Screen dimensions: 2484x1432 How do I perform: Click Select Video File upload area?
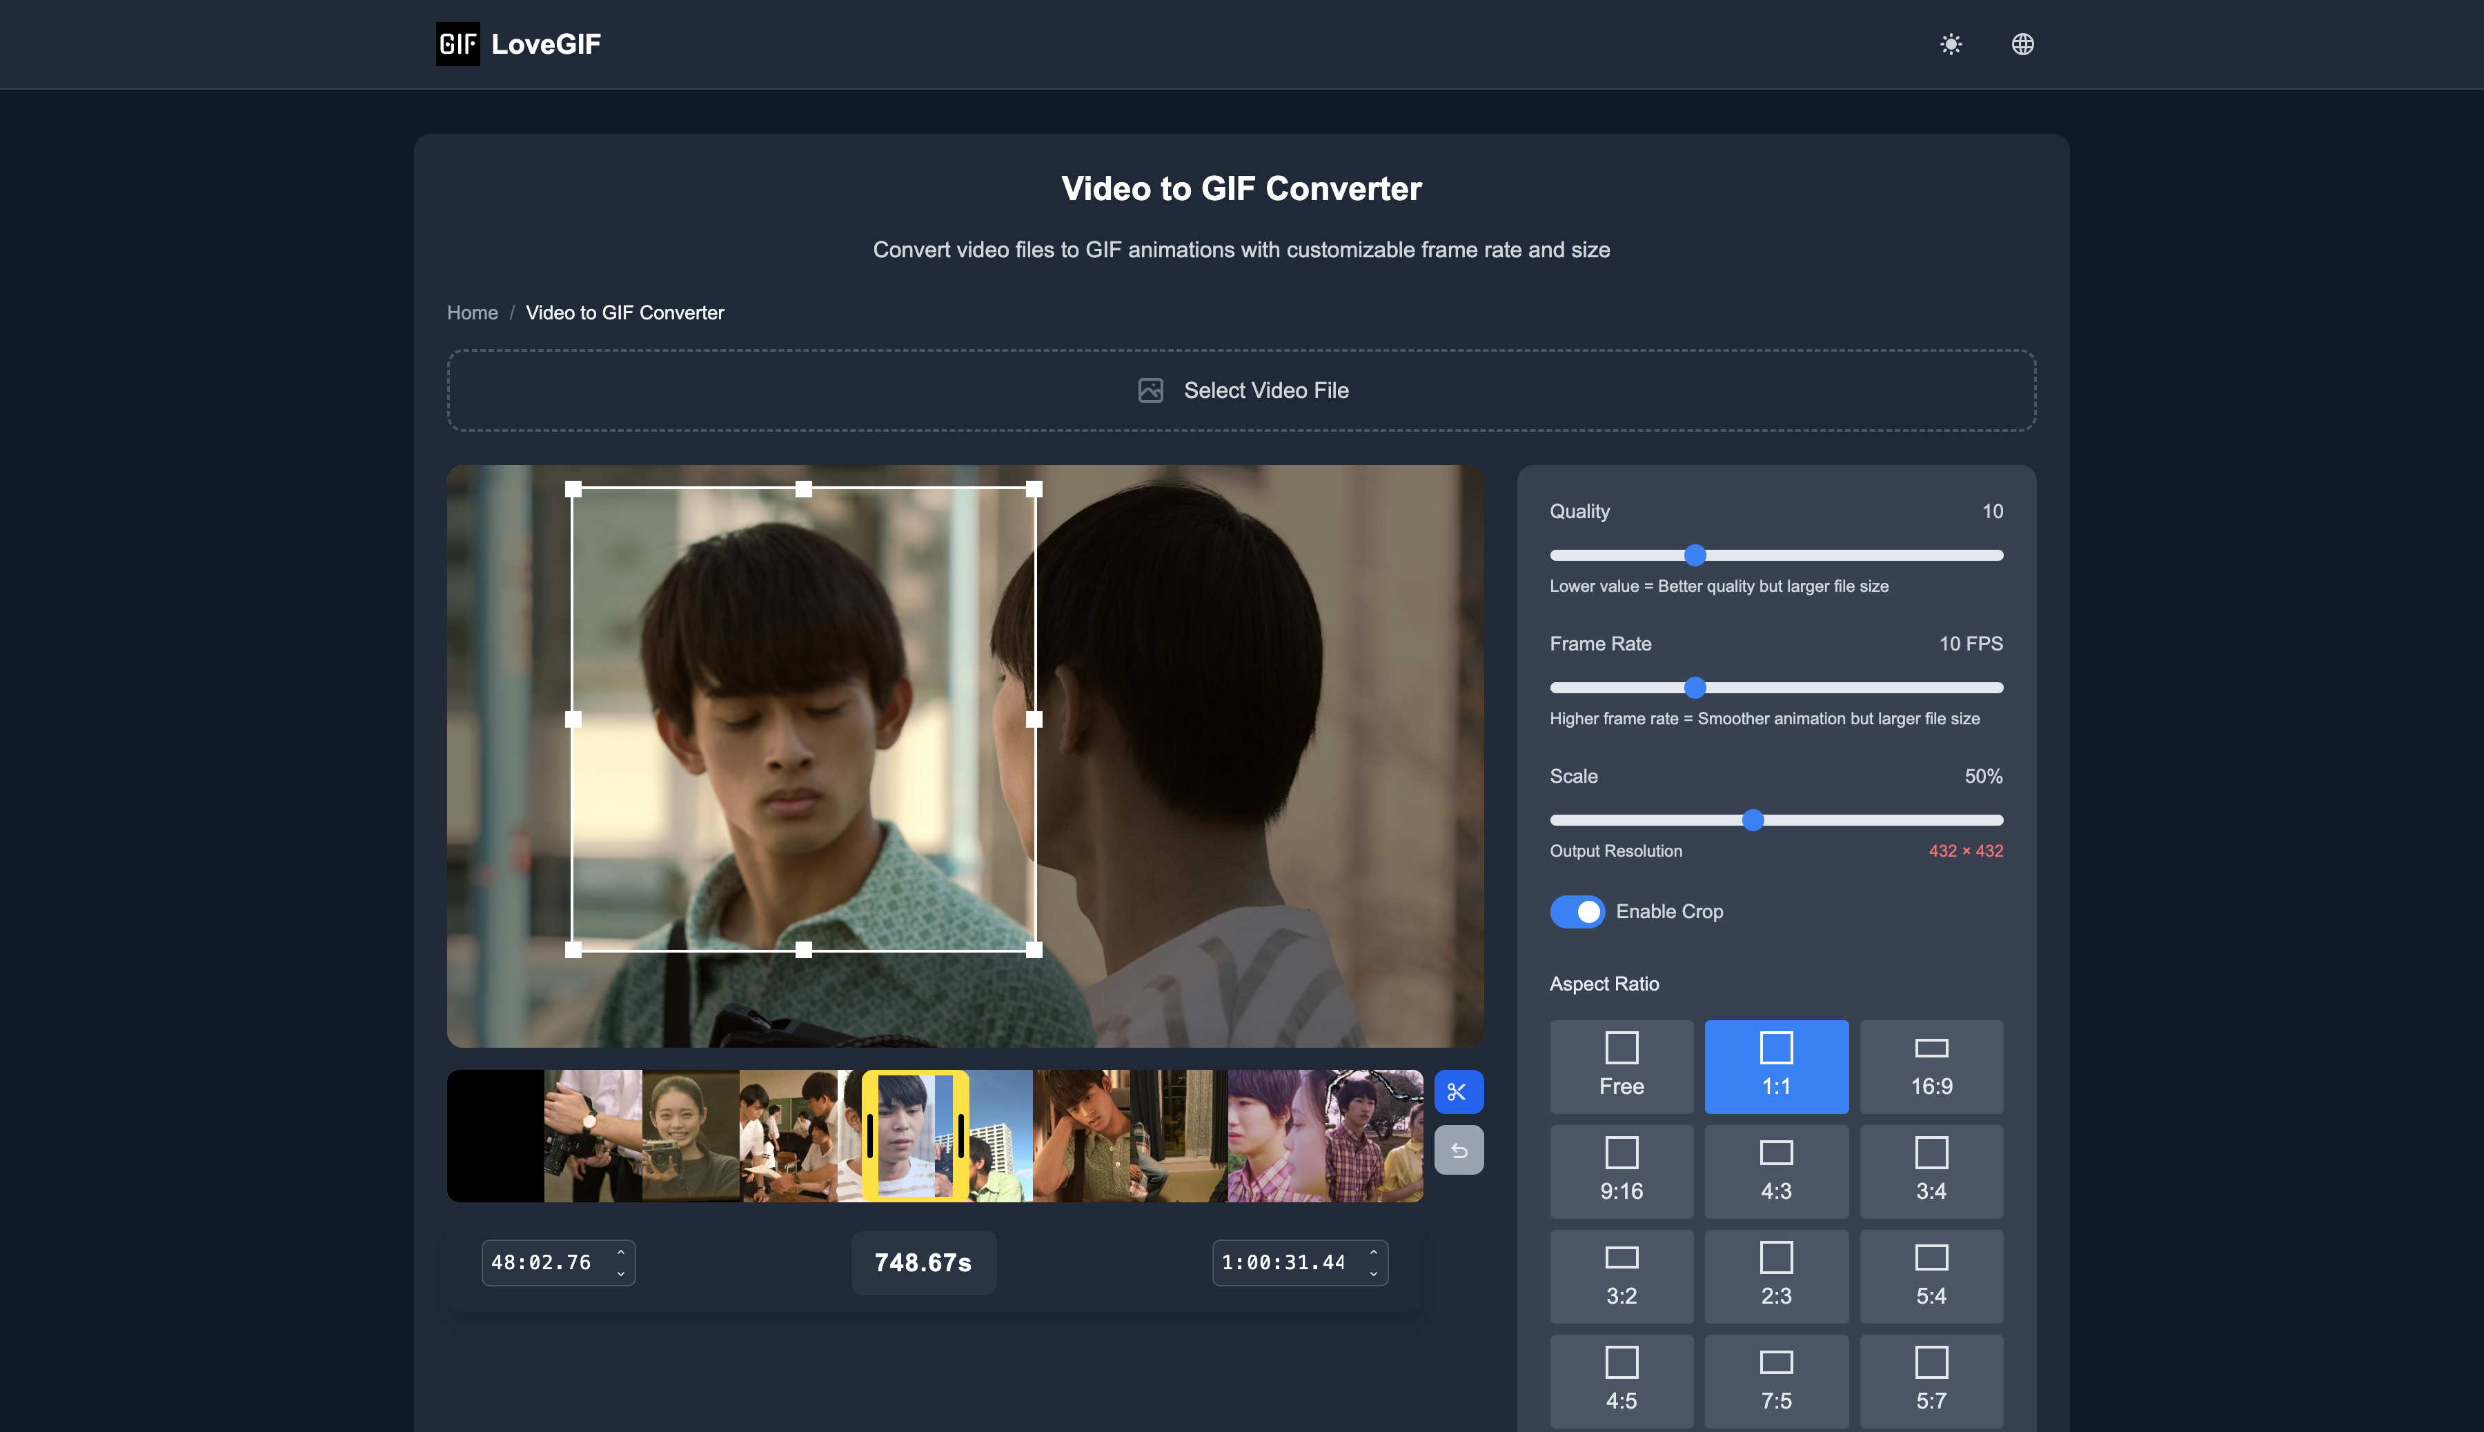(x=1241, y=390)
